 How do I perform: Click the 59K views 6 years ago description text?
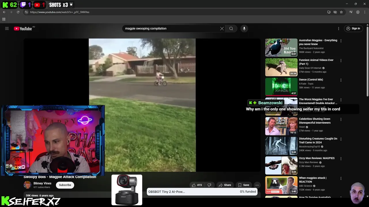click(x=39, y=195)
